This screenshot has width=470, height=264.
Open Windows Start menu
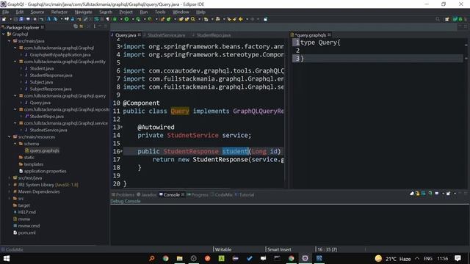7,258
